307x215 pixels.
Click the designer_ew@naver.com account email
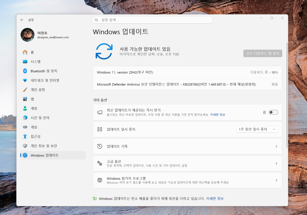[x=53, y=37]
